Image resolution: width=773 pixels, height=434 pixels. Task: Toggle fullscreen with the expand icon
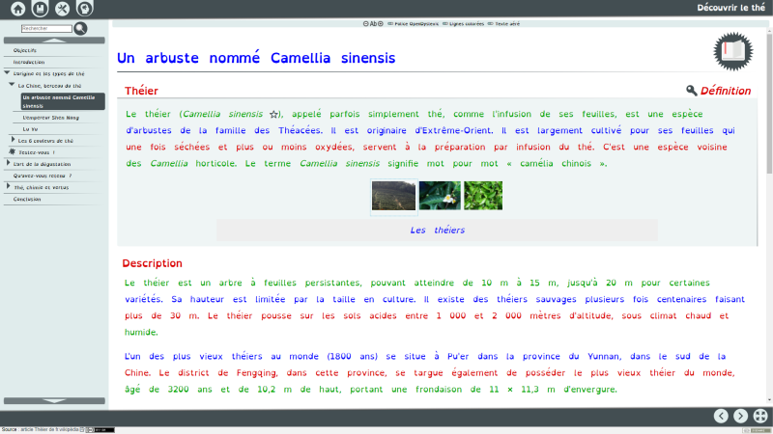[x=760, y=416]
